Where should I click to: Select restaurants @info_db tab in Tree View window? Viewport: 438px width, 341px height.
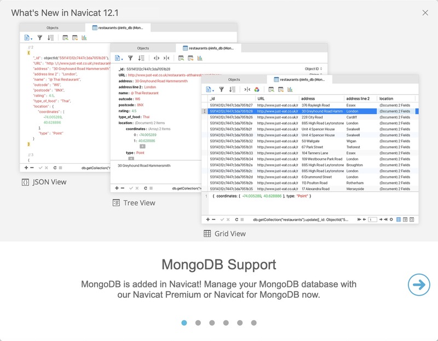pyautogui.click(x=209, y=48)
